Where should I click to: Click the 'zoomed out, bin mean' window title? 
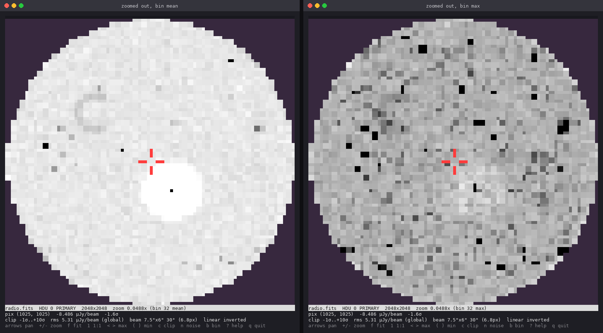pyautogui.click(x=149, y=6)
